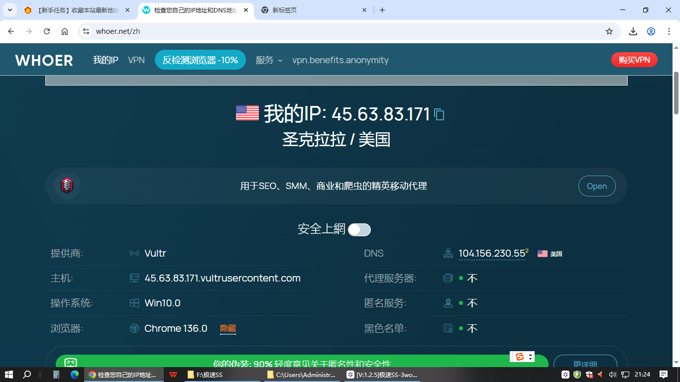Click the Vultr provider text
The image size is (680, 382).
[155, 253]
